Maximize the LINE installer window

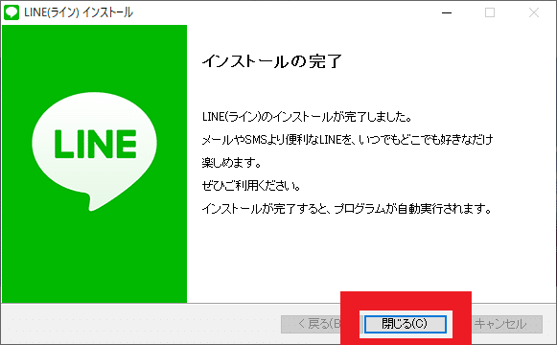[x=490, y=12]
